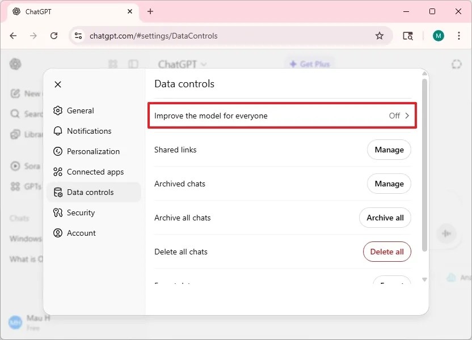The height and width of the screenshot is (340, 472).
Task: Toggle Improve the model for everyone
Action: coord(282,115)
